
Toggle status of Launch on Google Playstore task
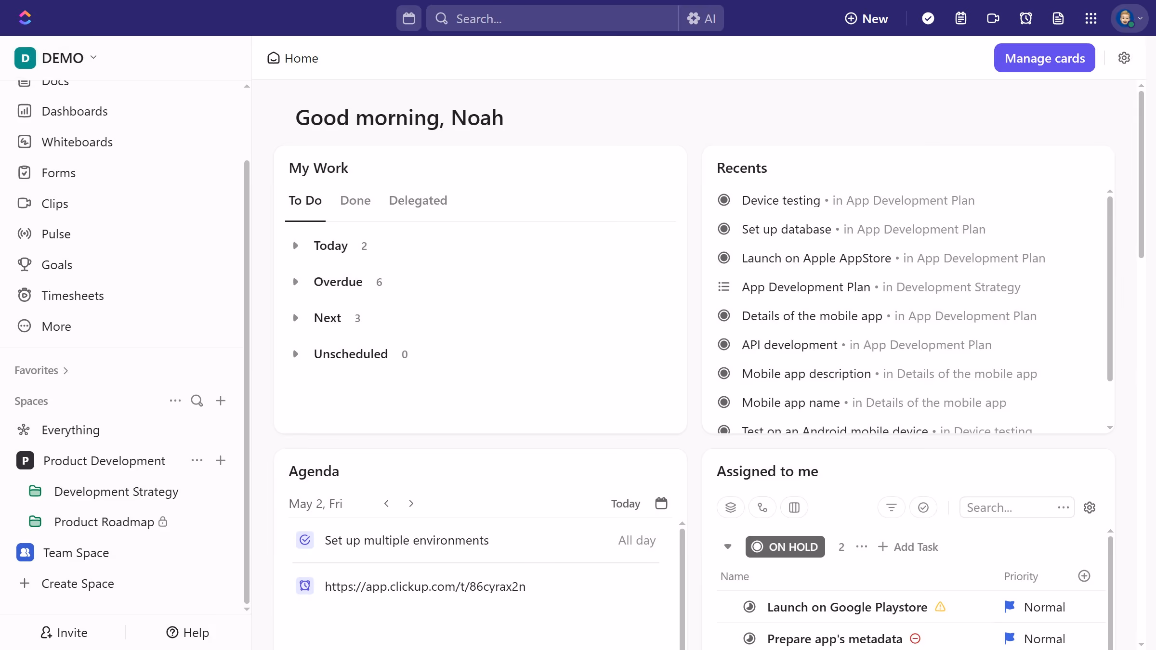pyautogui.click(x=749, y=607)
